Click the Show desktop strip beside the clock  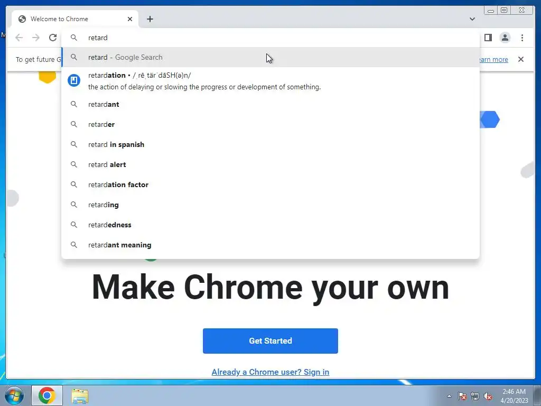click(537, 395)
